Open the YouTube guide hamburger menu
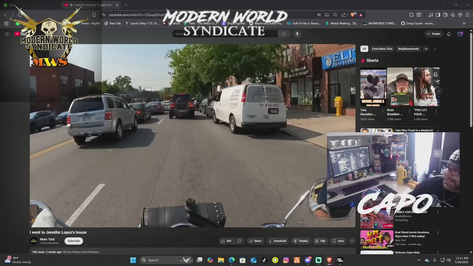The height and width of the screenshot is (266, 473). pos(7,34)
